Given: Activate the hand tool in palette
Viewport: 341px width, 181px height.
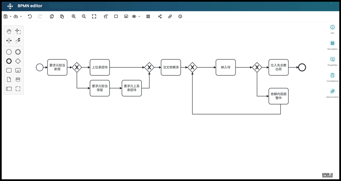Looking at the screenshot, I should (x=9, y=31).
